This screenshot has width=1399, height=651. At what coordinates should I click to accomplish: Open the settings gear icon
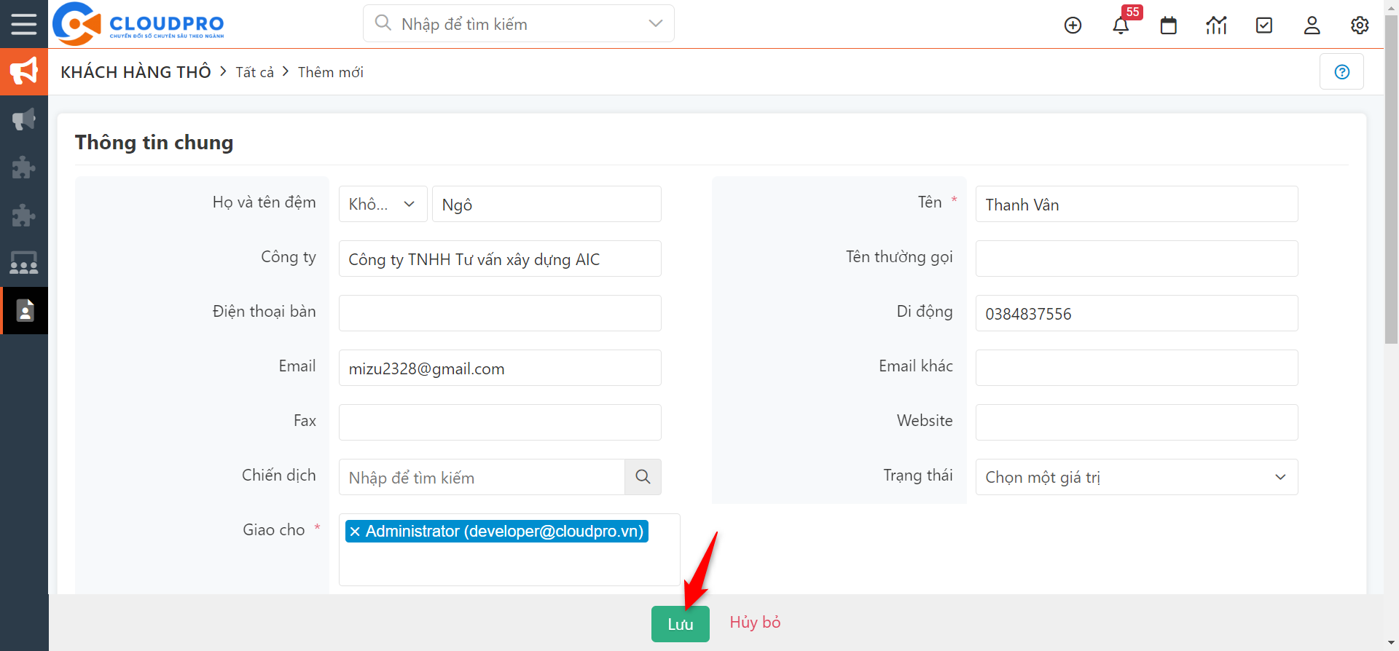1360,25
